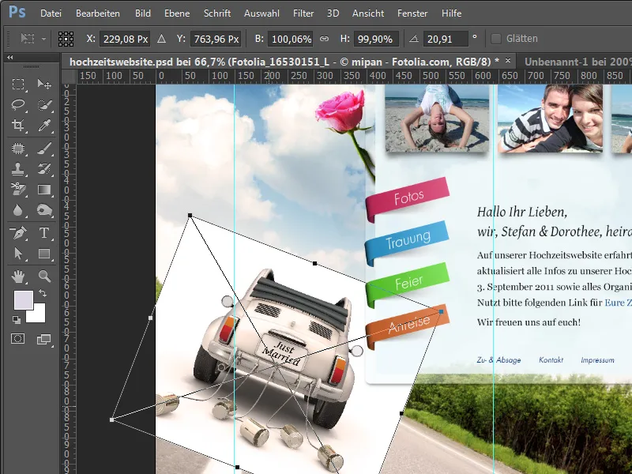Viewport: 632px width, 474px height.
Task: Select the Zoom tool
Action: [x=44, y=276]
